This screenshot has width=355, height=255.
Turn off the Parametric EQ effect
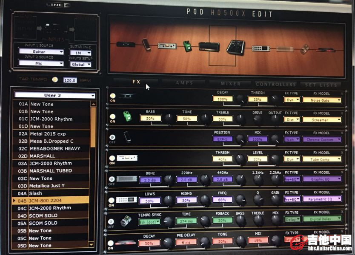point(111,200)
